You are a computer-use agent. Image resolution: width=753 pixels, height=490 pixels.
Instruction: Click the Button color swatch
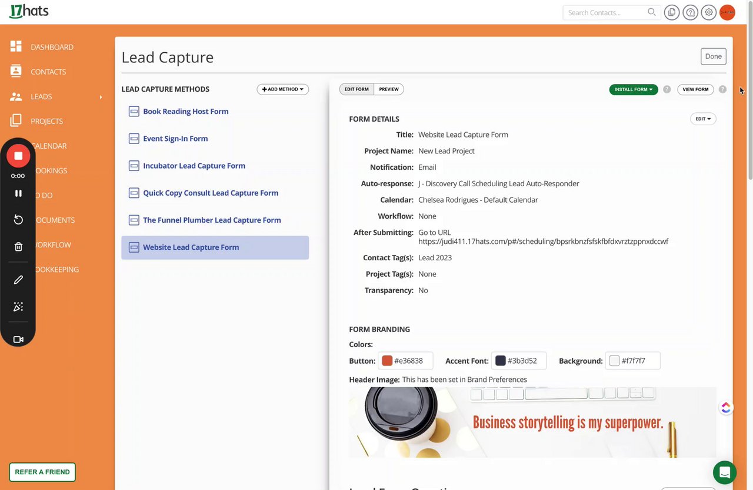coord(387,361)
